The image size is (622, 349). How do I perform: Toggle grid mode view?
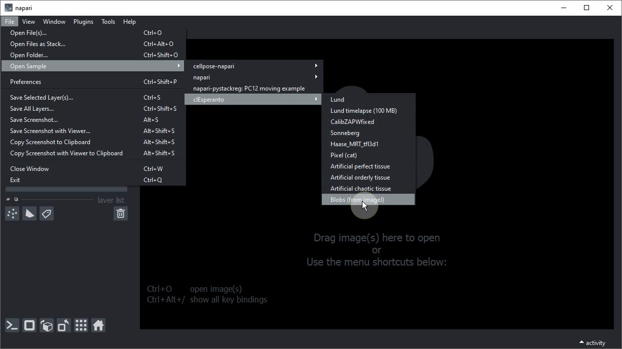pyautogui.click(x=81, y=326)
